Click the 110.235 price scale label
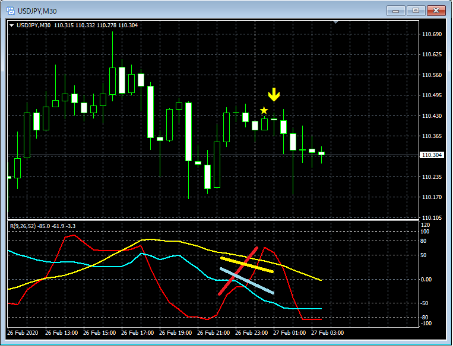Viewport: 453px width, 346px height. point(432,177)
